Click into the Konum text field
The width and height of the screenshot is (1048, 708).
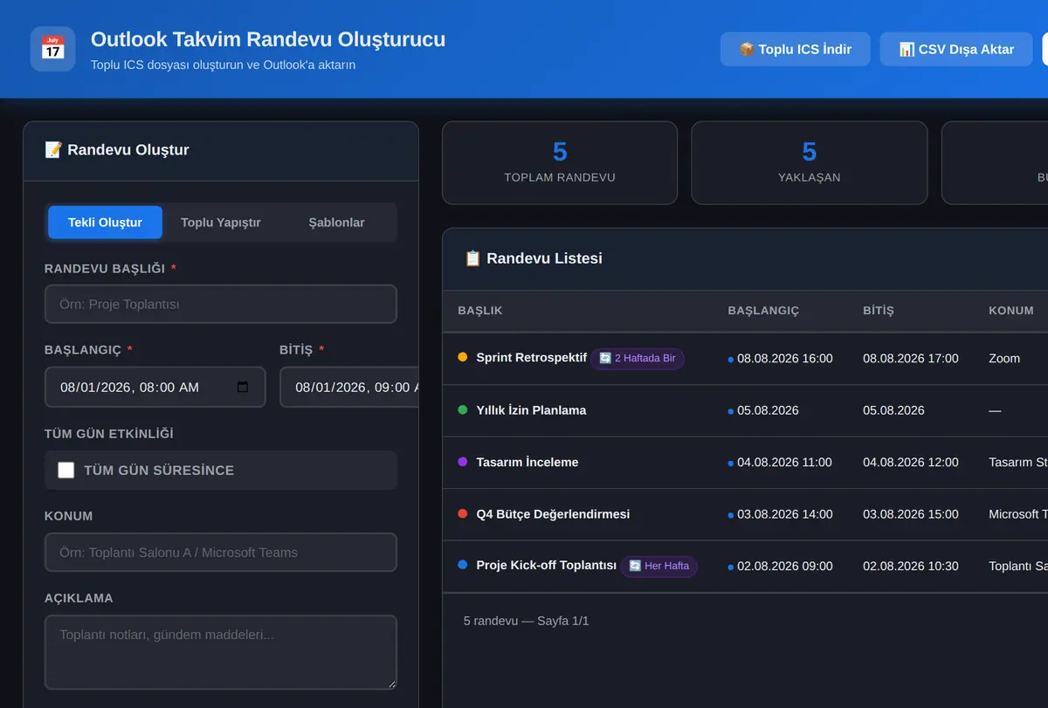pos(221,553)
